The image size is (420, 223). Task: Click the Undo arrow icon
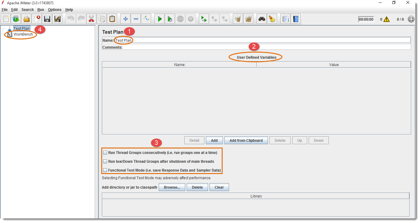(71, 19)
